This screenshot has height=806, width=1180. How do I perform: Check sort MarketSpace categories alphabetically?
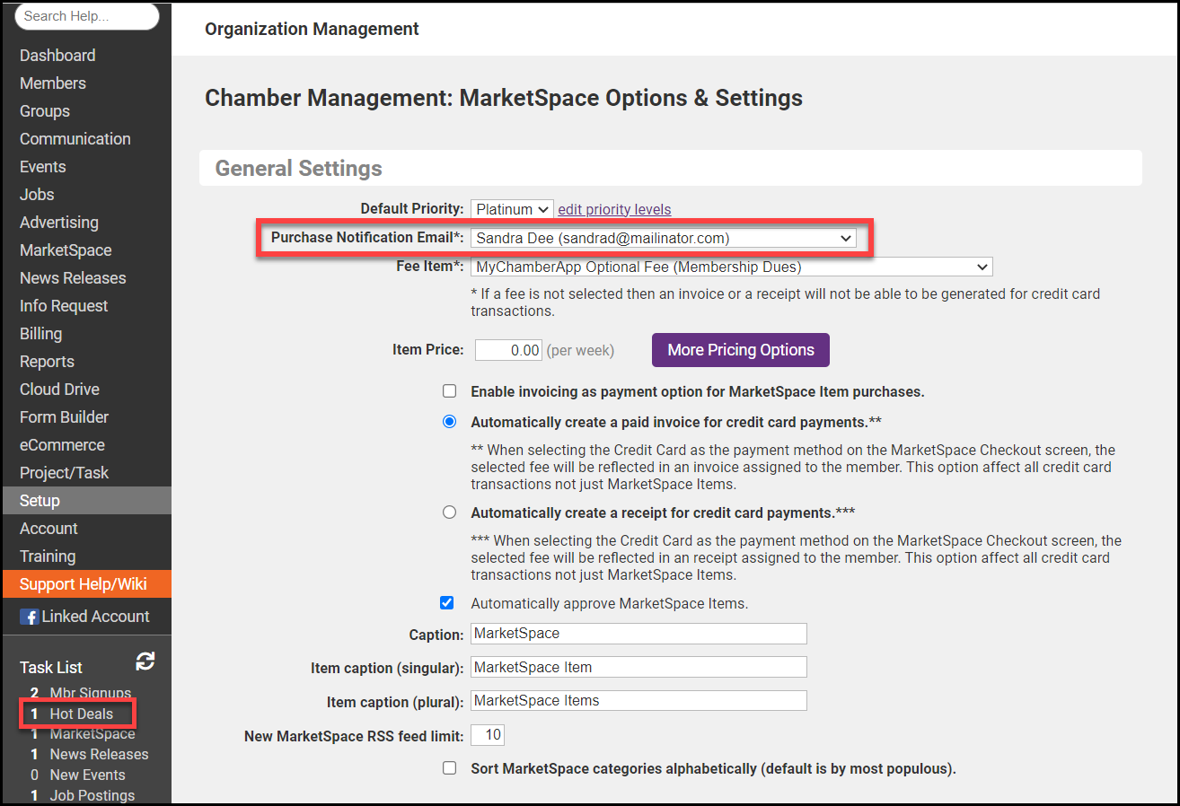pos(449,768)
